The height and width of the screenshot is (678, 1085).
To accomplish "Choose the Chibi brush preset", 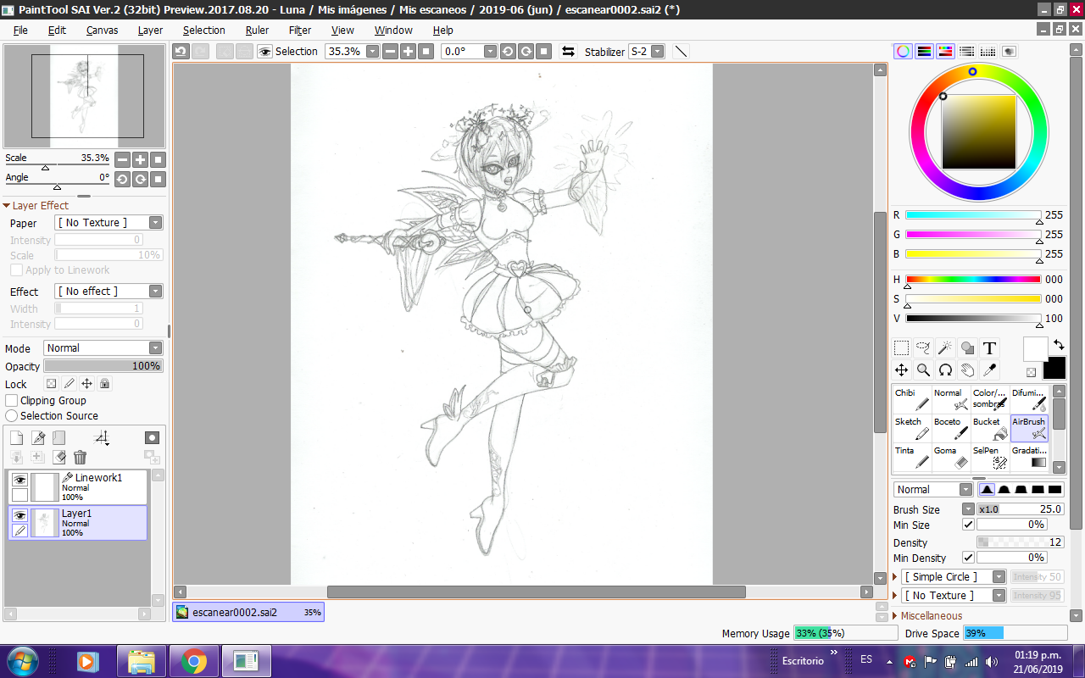I will (x=912, y=400).
